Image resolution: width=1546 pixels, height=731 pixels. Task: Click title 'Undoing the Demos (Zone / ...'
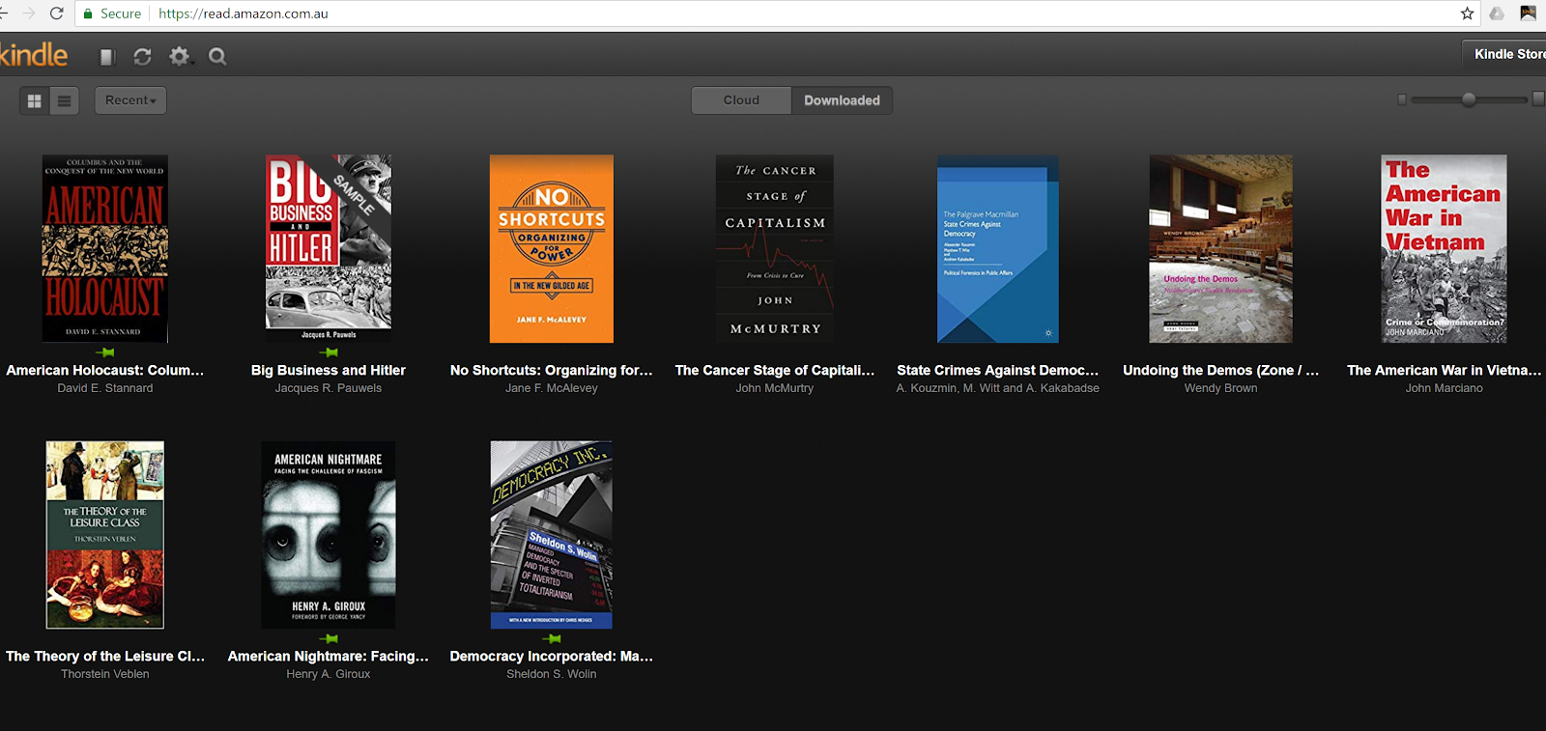(x=1220, y=370)
